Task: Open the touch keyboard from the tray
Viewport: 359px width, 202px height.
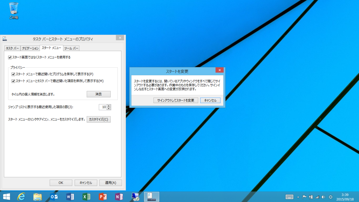Action: [x=289, y=197]
